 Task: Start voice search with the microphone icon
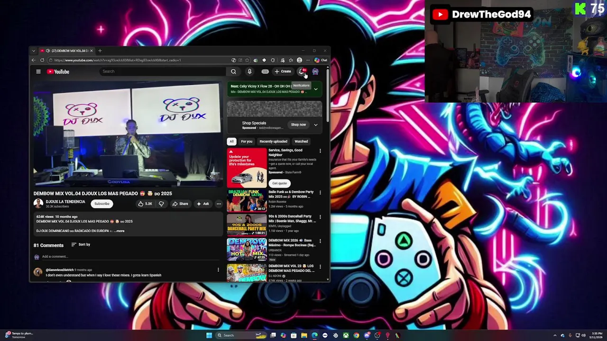(x=249, y=72)
